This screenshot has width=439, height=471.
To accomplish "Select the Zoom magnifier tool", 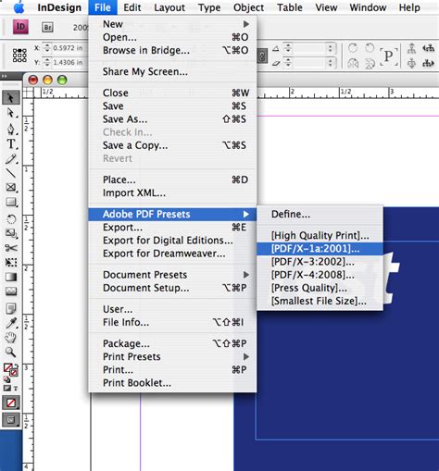I will point(11,352).
